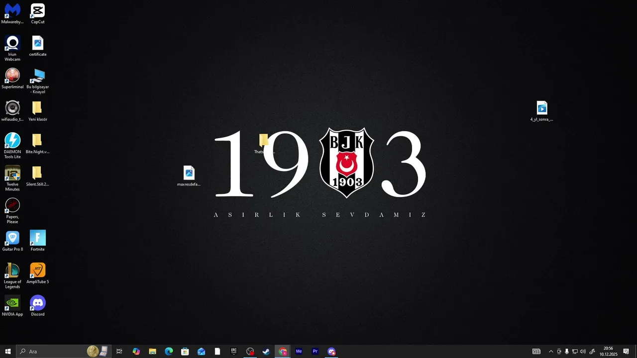Select the maxresdefa... image file
637x358 pixels.
tap(189, 176)
